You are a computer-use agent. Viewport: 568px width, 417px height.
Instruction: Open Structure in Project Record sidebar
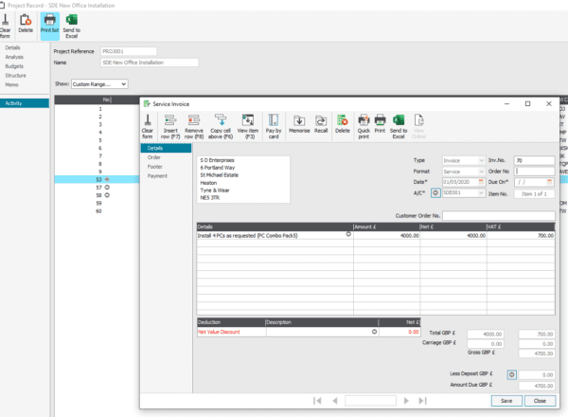tap(15, 76)
